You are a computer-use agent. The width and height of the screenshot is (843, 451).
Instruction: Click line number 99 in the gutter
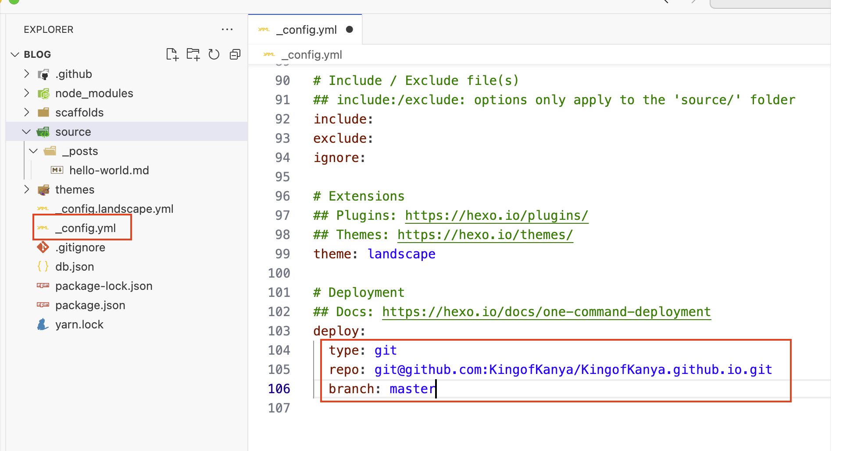pyautogui.click(x=283, y=254)
